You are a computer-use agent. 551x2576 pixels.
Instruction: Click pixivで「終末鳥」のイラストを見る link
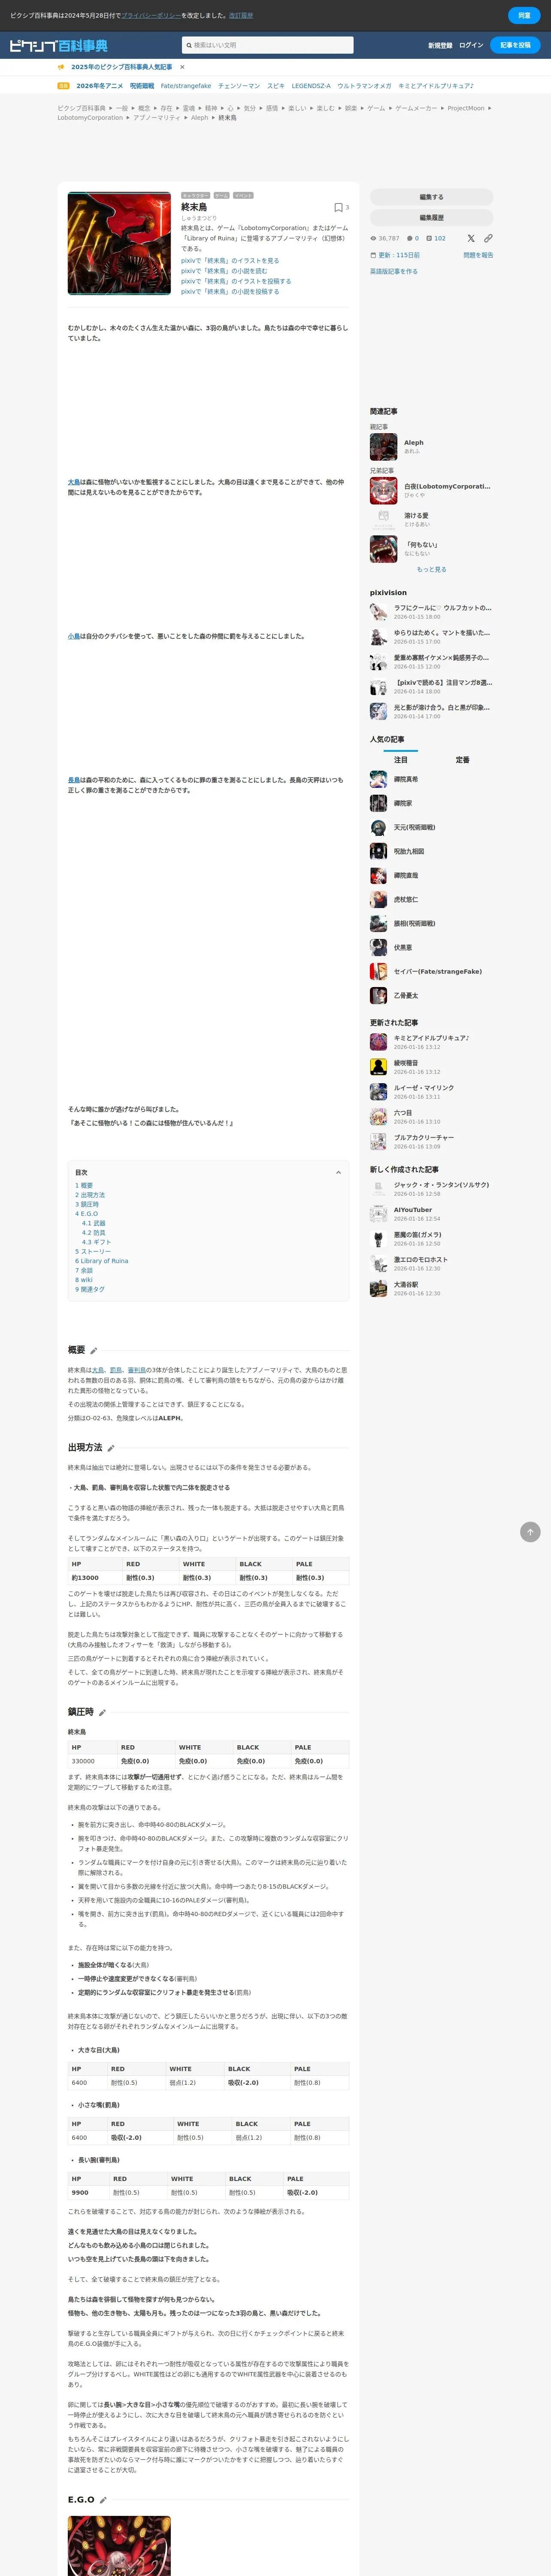click(230, 261)
